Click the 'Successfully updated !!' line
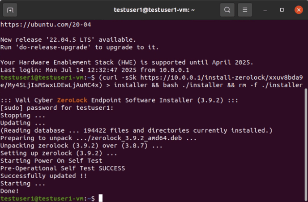This screenshot has width=308, height=202. point(43,176)
